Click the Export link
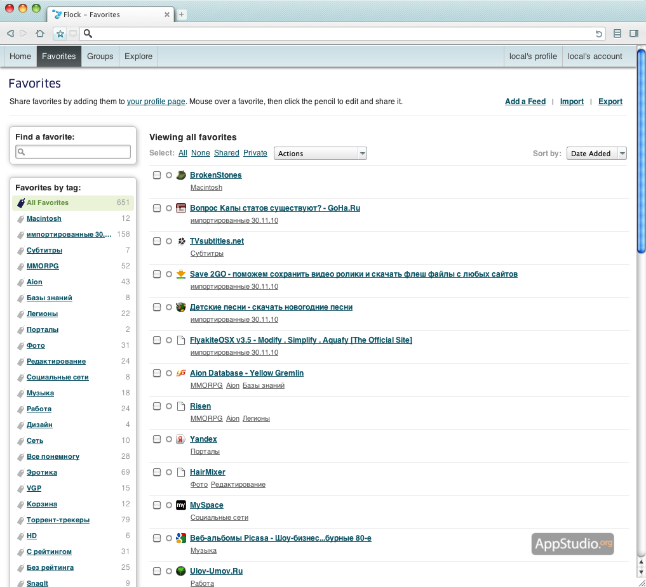Viewport: 646px width, 587px height. 610,102
